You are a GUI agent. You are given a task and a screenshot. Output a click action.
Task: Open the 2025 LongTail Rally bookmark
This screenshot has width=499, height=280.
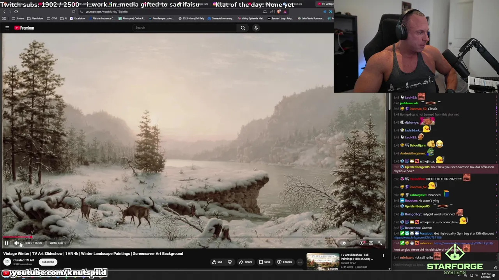[191, 18]
